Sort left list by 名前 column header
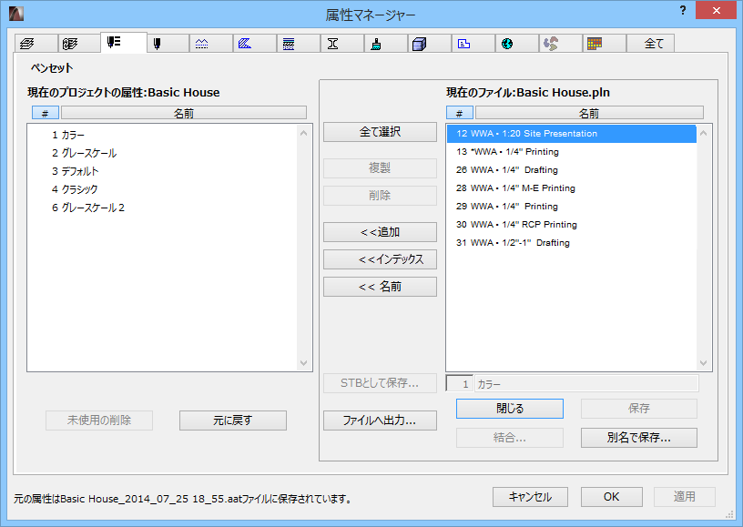The height and width of the screenshot is (527, 743). pyautogui.click(x=184, y=113)
